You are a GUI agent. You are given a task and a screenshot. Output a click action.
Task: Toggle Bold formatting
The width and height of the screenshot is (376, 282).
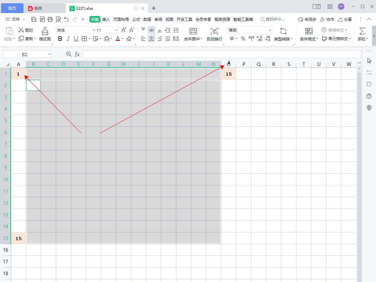60,39
